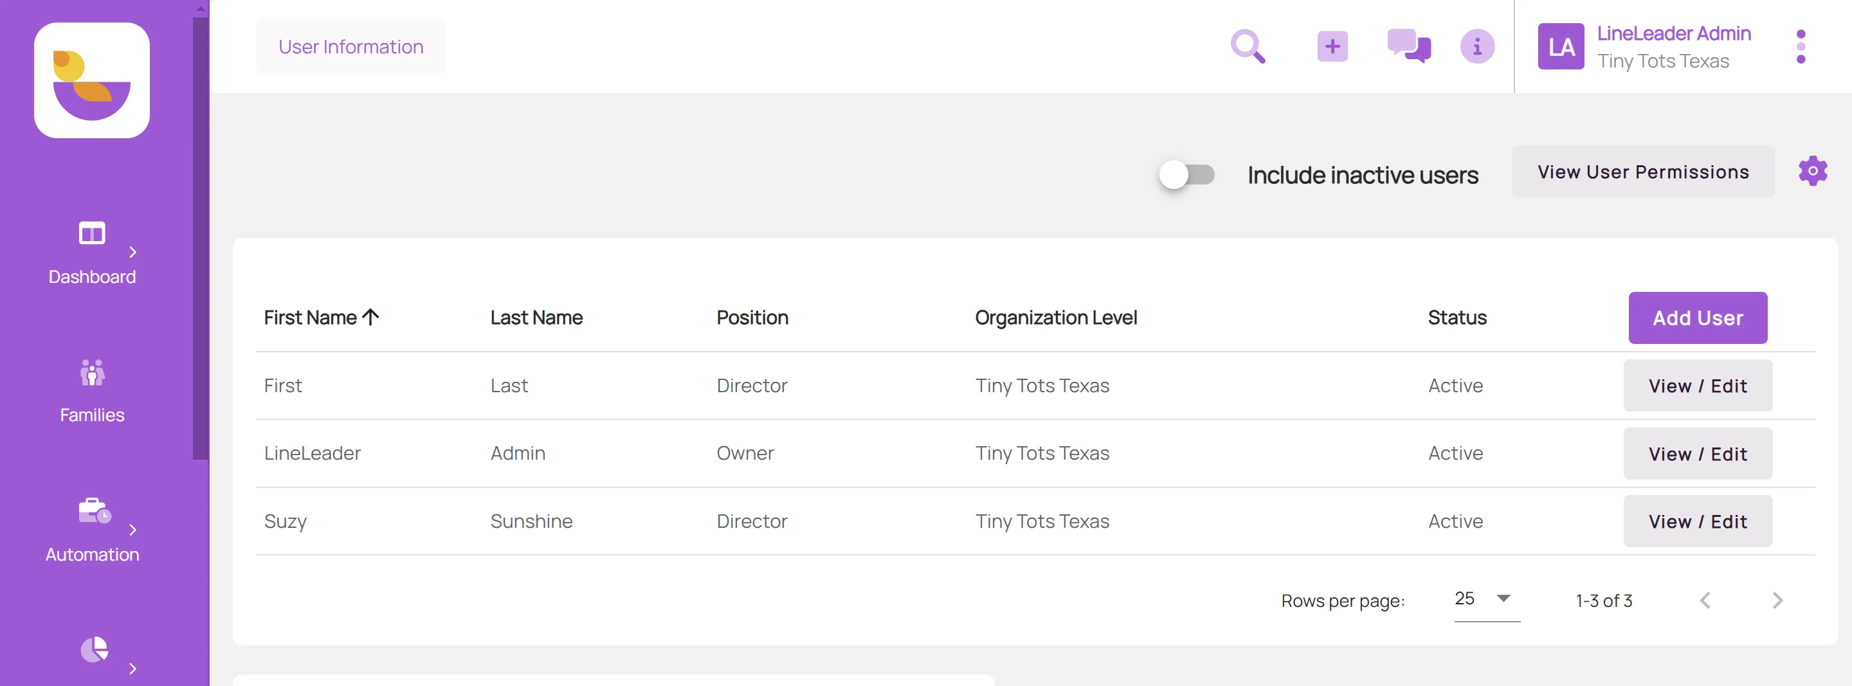Click View / Edit for LineLeader Admin
1852x686 pixels.
point(1698,454)
